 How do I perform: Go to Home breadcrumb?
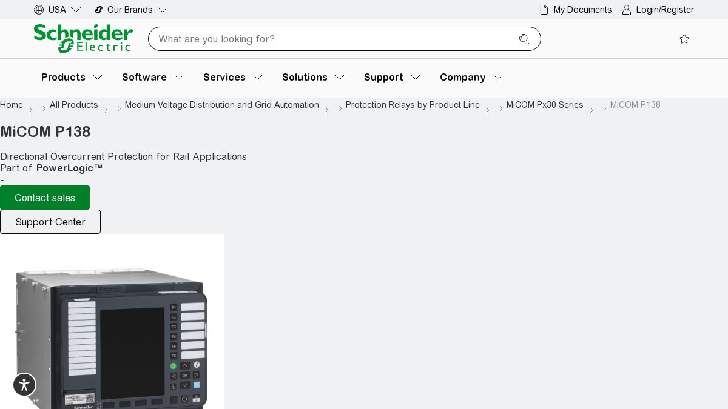click(x=12, y=105)
